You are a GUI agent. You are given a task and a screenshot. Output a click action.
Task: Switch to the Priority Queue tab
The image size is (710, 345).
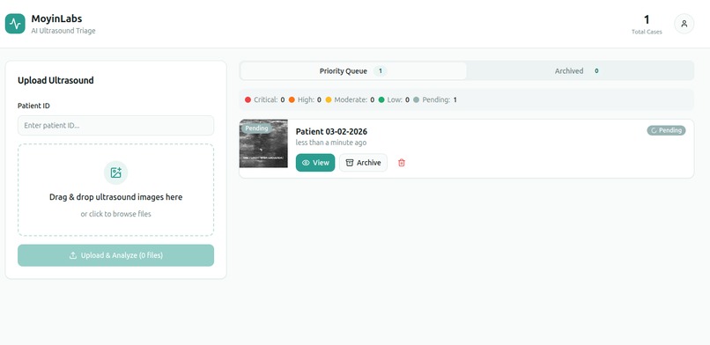click(x=353, y=71)
